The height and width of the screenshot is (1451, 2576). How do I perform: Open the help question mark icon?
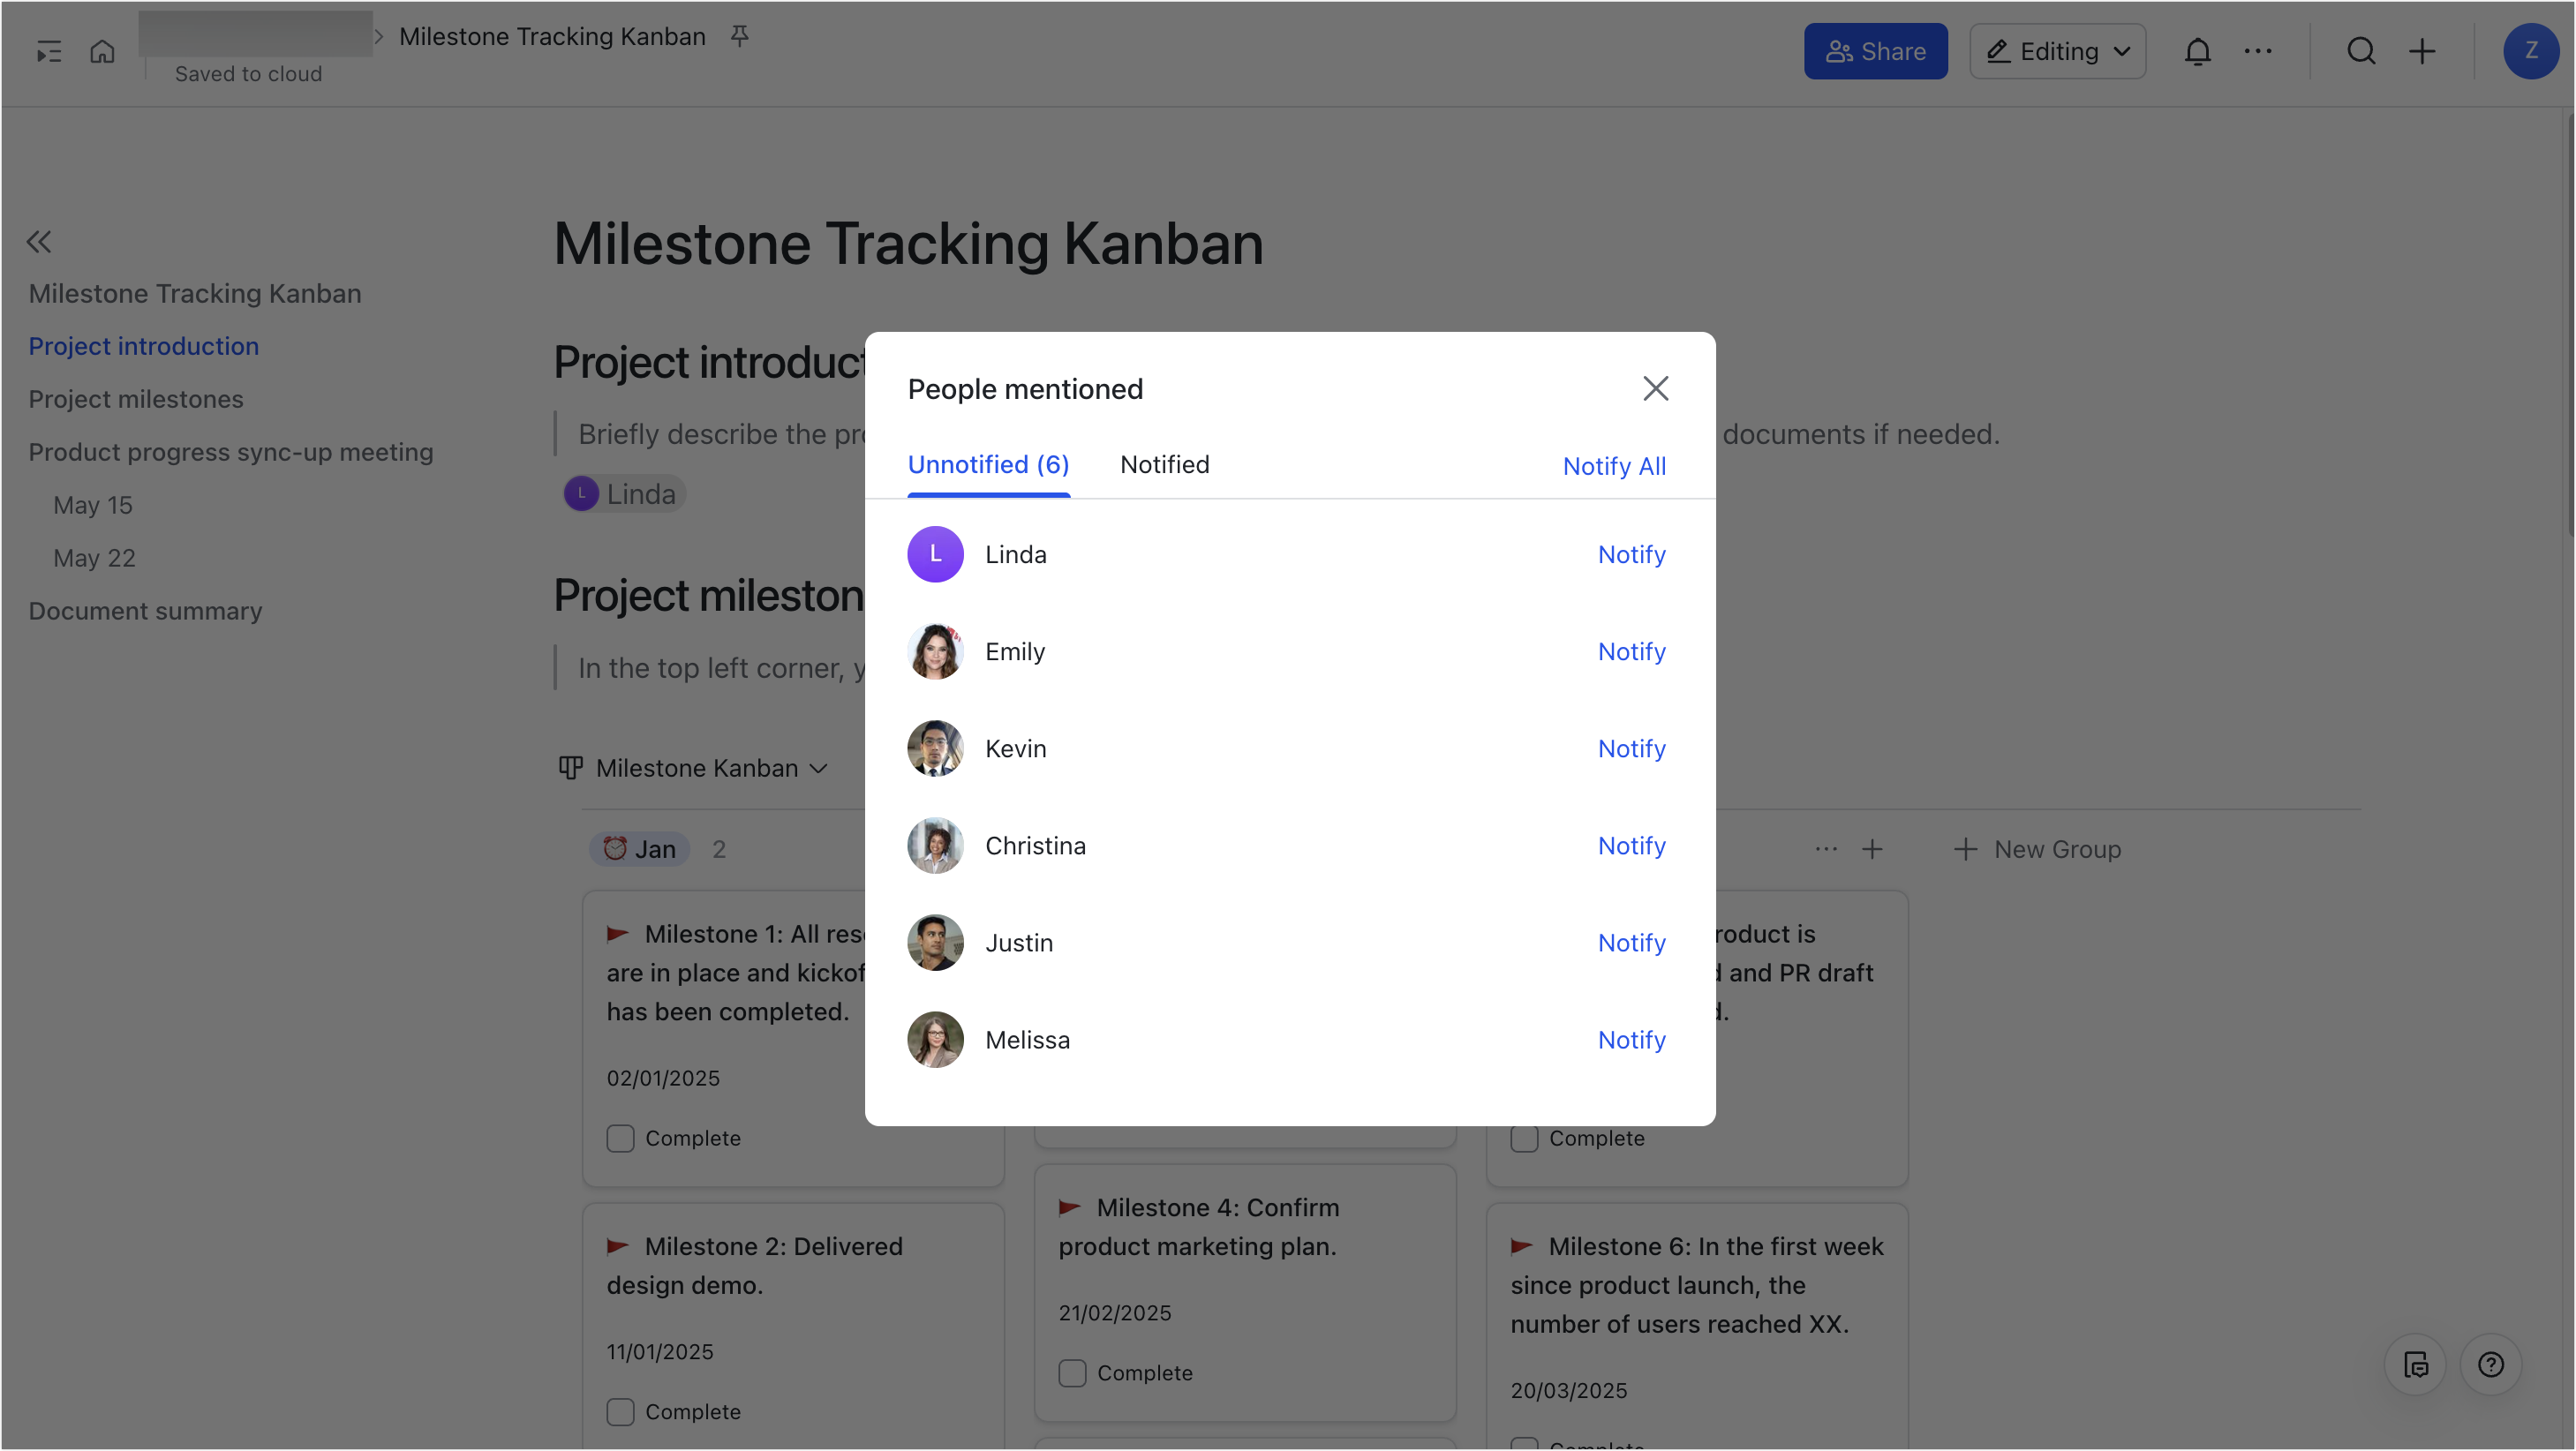(2491, 1365)
